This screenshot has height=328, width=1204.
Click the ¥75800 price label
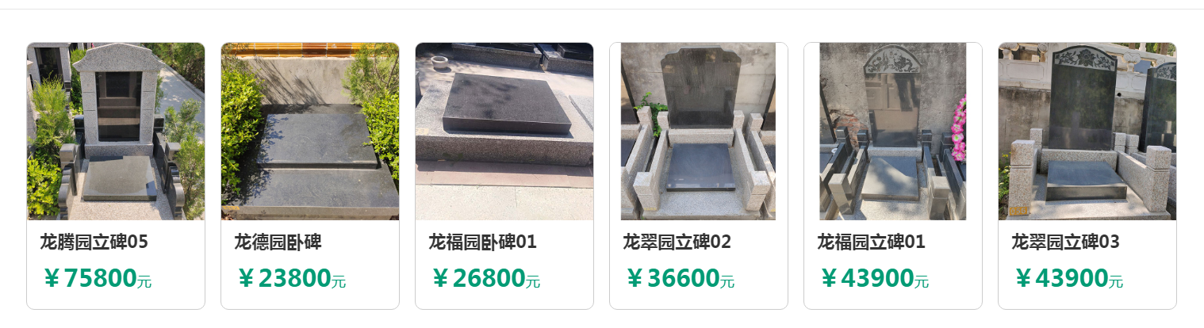(x=97, y=279)
